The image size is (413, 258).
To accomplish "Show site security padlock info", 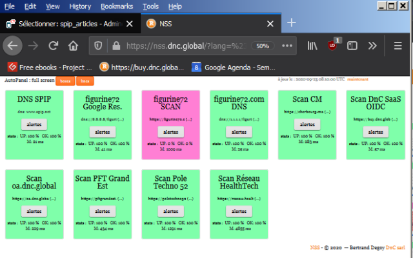I will coord(116,46).
